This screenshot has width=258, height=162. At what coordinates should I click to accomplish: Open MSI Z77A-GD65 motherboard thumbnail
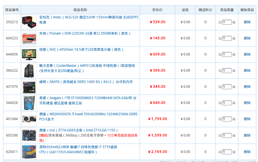[x=29, y=135]
